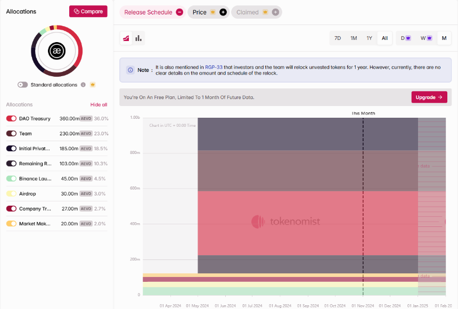Select the 1Y time range
Screen dimensions: 458x309
[x=369, y=38]
